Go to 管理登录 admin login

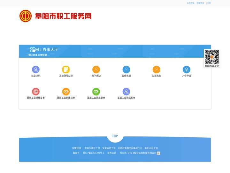click(x=200, y=3)
